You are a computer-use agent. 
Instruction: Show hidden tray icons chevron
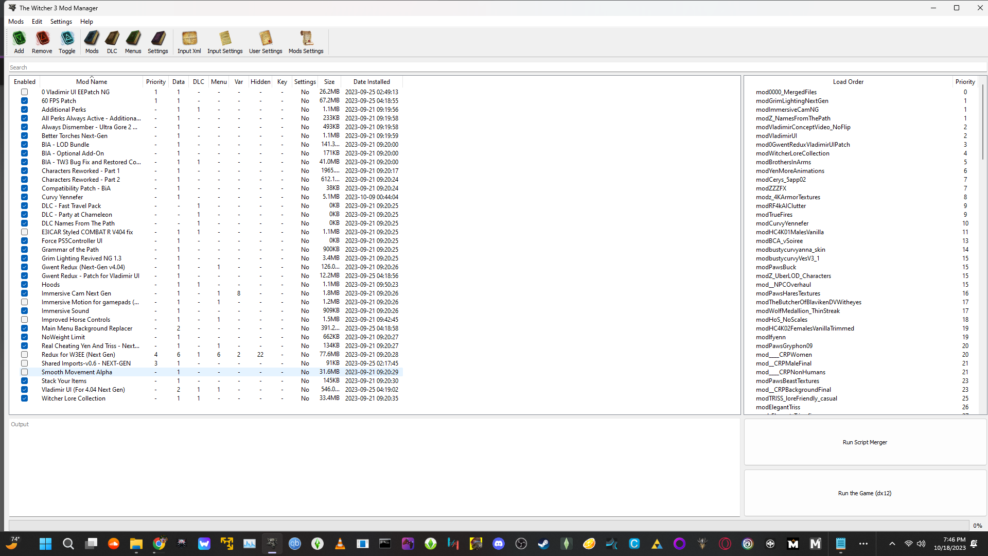coord(892,544)
